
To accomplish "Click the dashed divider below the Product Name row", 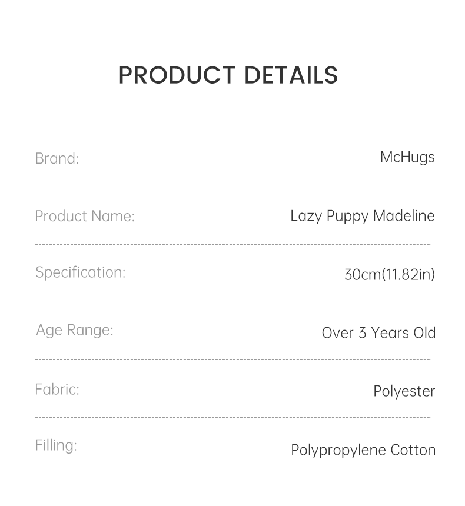I will tap(232, 244).
